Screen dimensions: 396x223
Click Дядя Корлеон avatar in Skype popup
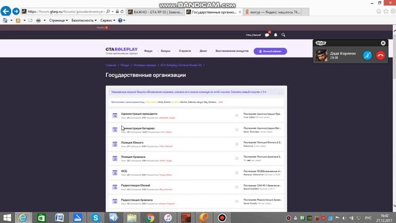point(321,55)
